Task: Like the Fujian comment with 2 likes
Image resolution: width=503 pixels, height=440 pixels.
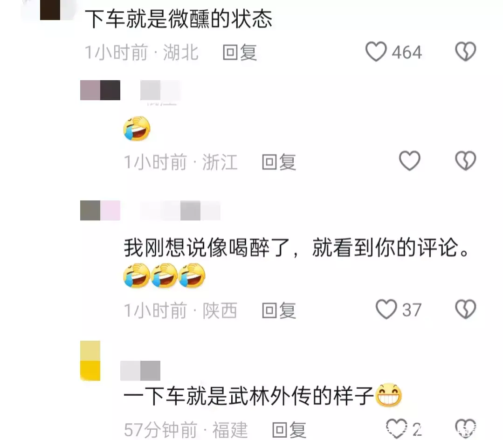Action: pyautogui.click(x=397, y=428)
